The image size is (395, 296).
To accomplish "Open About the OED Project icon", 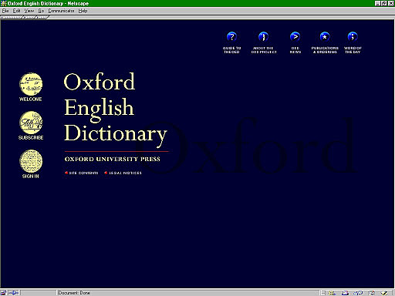I will pyautogui.click(x=263, y=37).
